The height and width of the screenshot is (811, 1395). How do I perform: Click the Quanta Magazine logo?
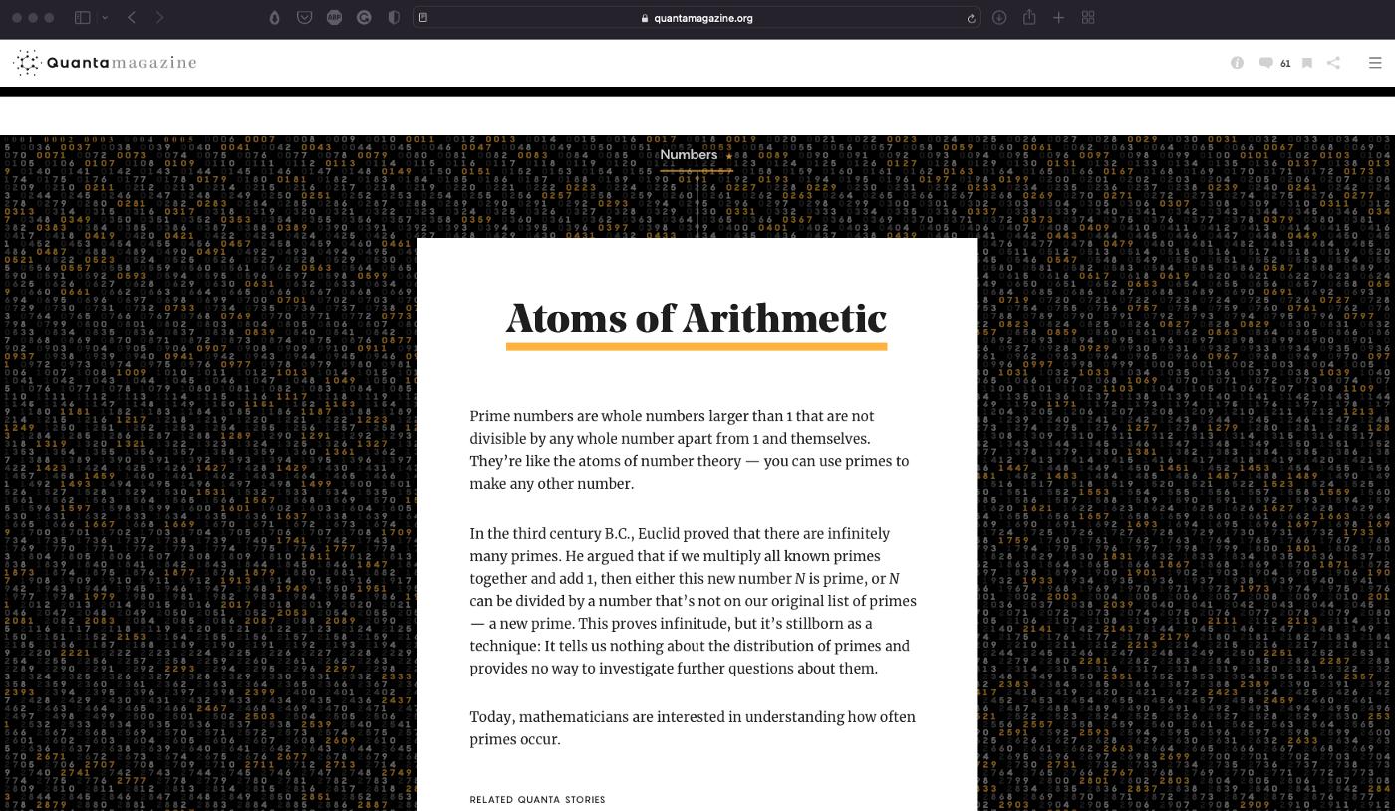coord(105,63)
